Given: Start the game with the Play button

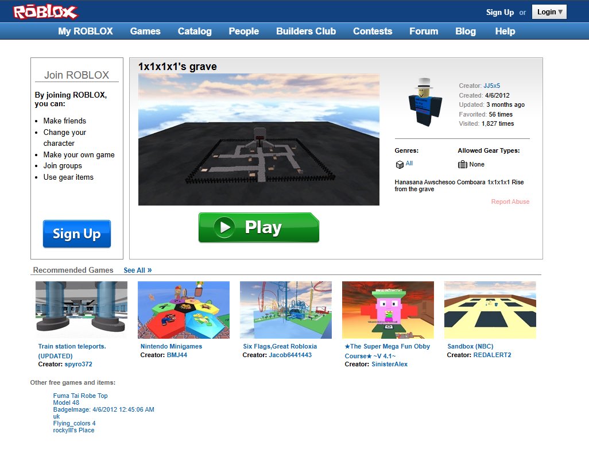Looking at the screenshot, I should click(259, 228).
